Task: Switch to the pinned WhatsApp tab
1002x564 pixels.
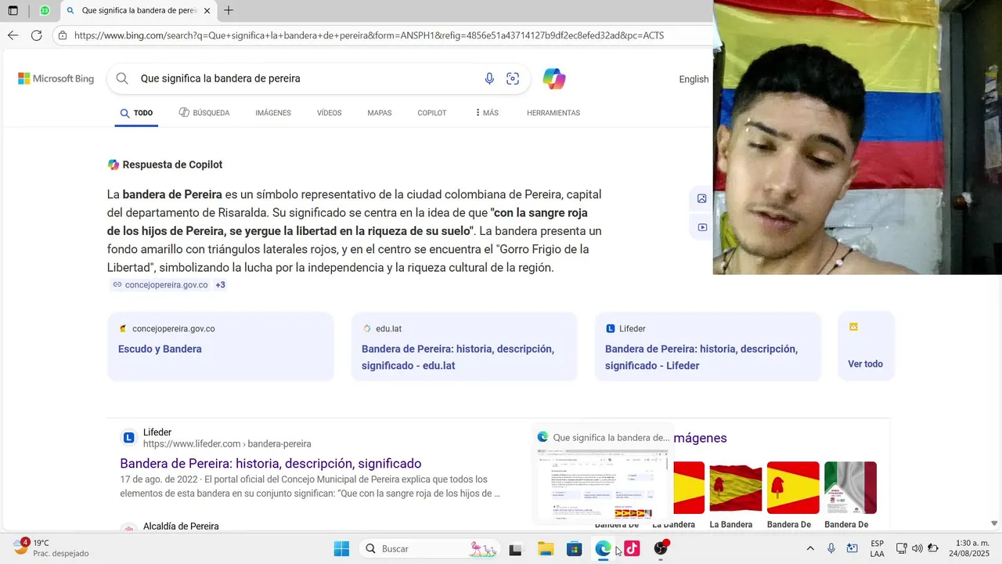Action: tap(45, 11)
